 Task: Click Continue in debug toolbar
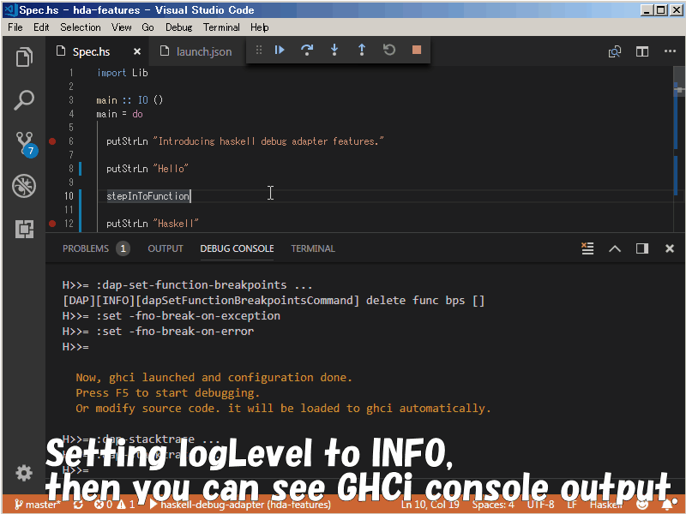280,51
